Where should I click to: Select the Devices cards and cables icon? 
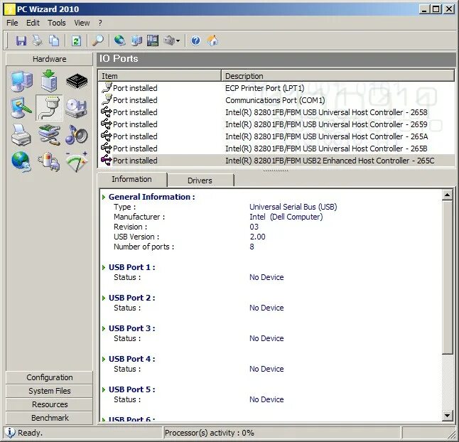coord(49,135)
